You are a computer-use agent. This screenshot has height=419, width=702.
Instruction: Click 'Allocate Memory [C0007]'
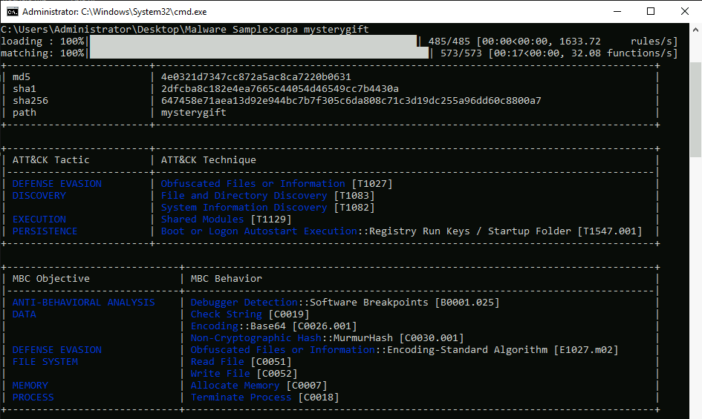tap(259, 386)
